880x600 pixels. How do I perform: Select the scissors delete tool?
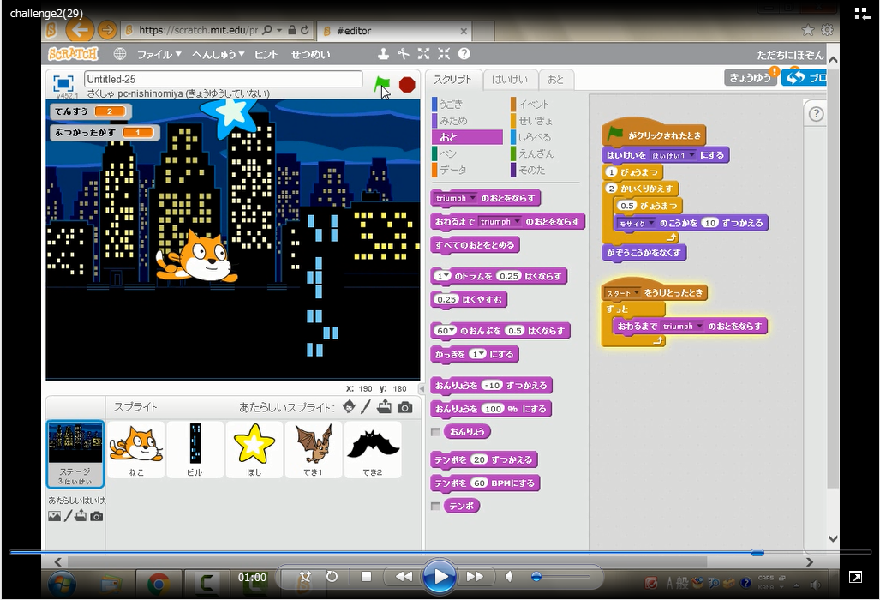404,54
